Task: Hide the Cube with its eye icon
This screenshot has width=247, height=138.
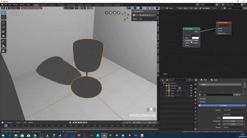Action: pos(191,90)
